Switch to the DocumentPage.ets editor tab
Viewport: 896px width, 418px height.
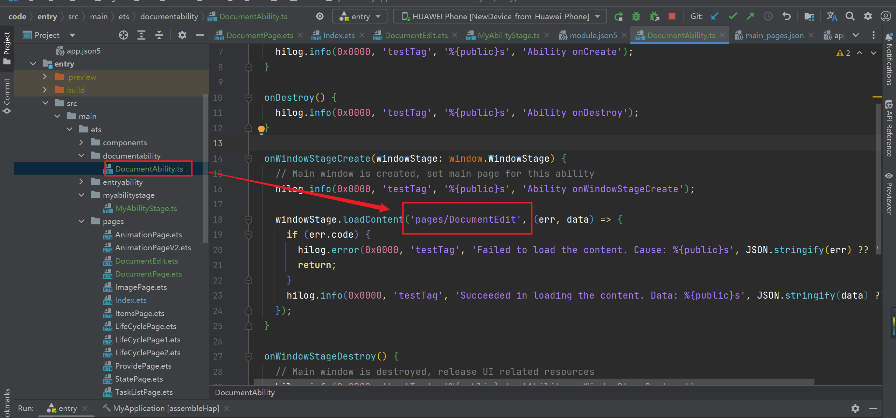(x=259, y=35)
